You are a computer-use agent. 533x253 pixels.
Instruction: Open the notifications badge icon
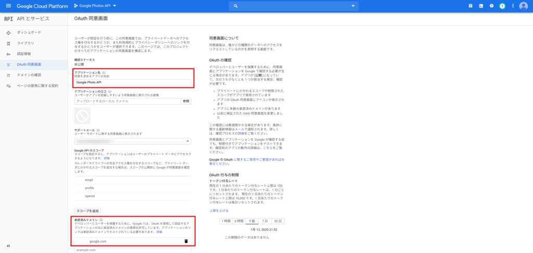pyautogui.click(x=502, y=6)
